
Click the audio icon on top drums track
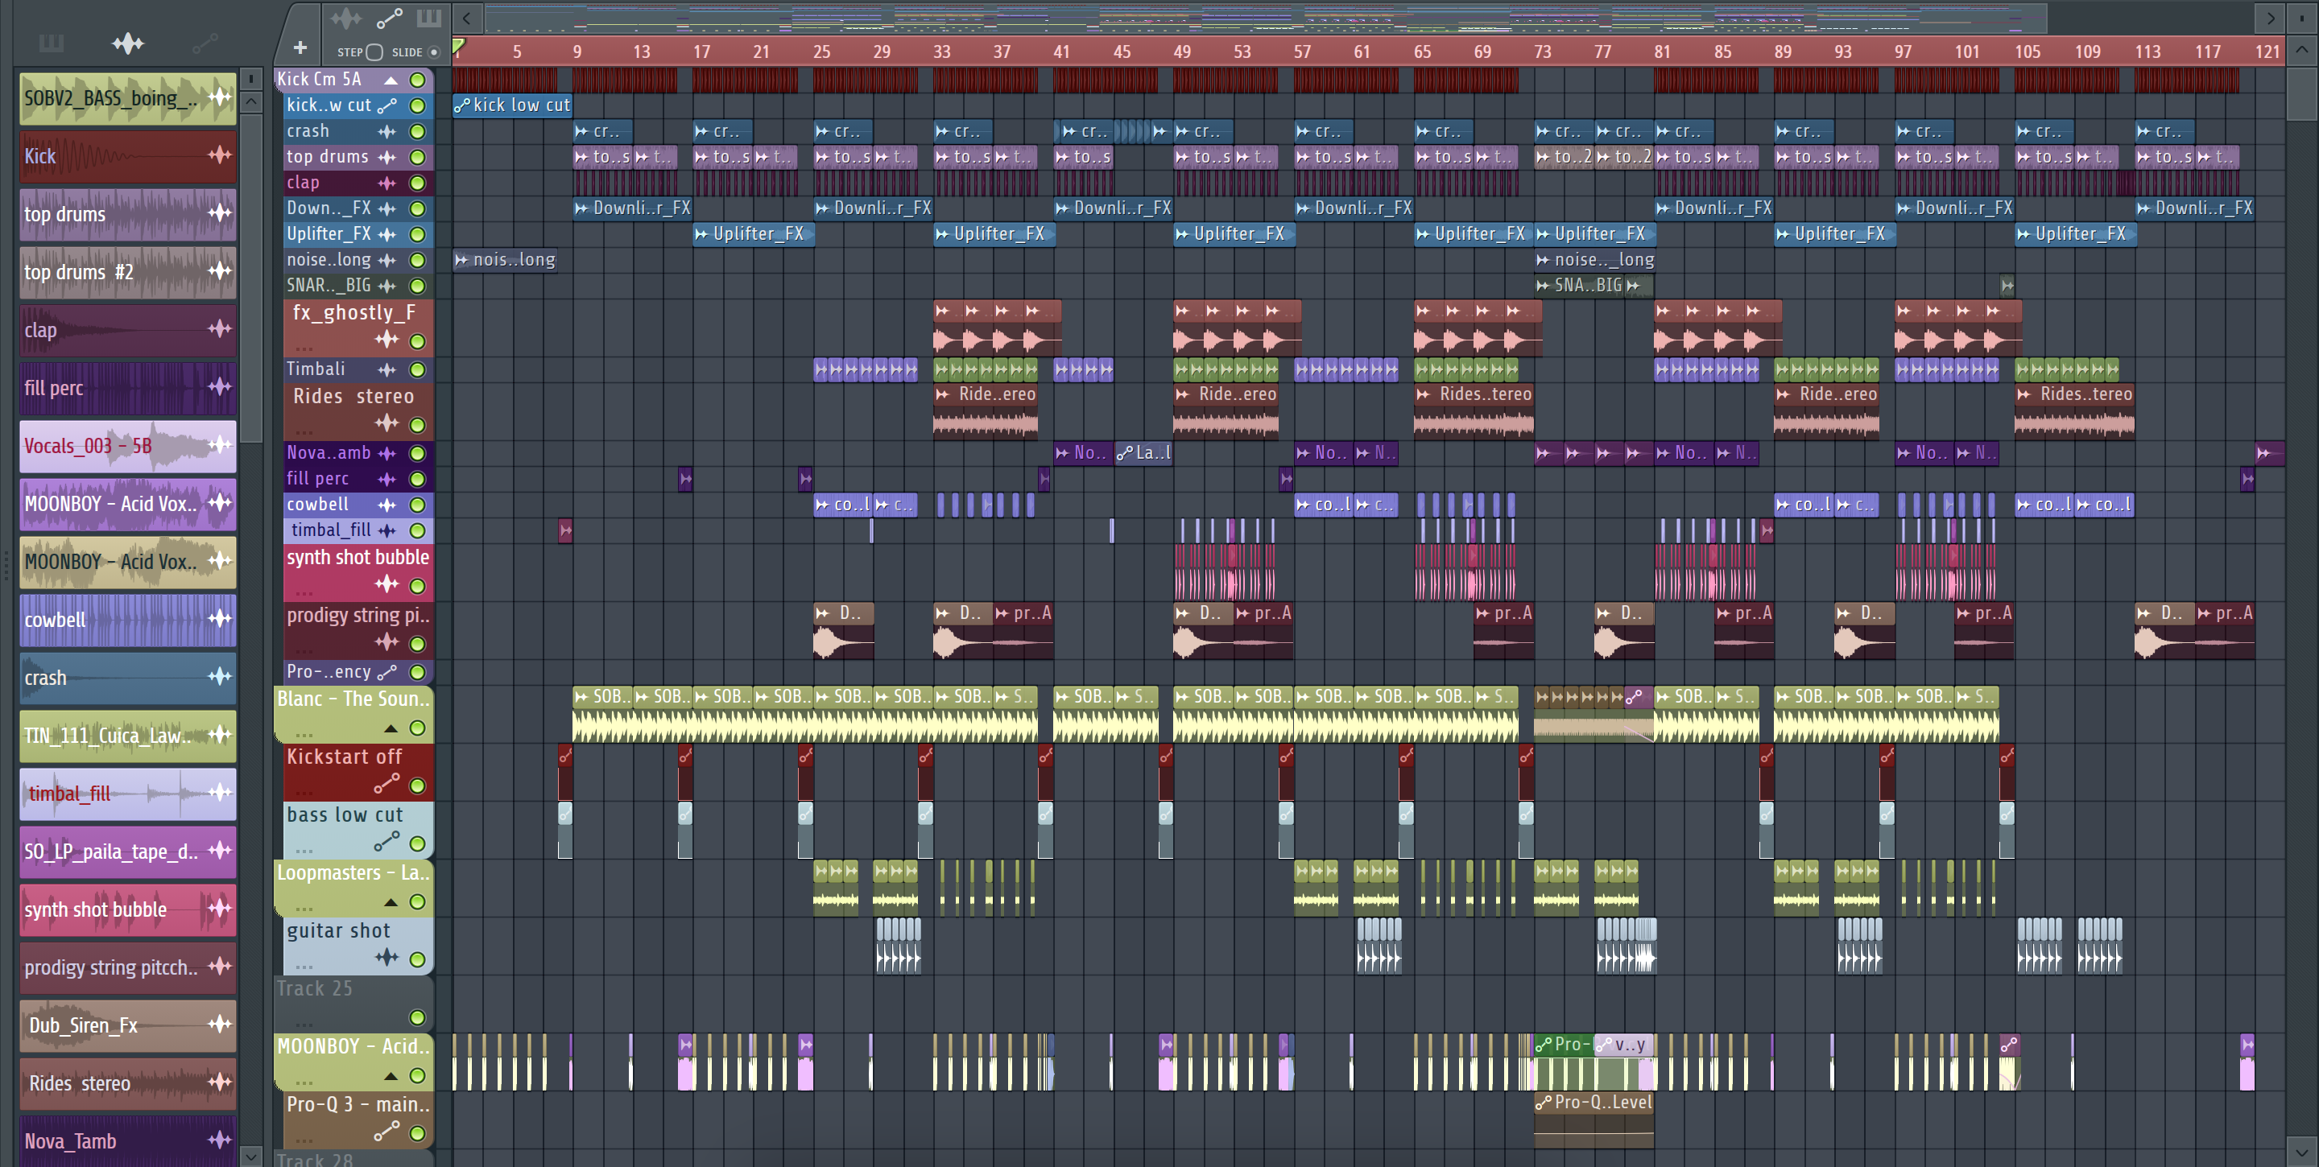click(387, 158)
